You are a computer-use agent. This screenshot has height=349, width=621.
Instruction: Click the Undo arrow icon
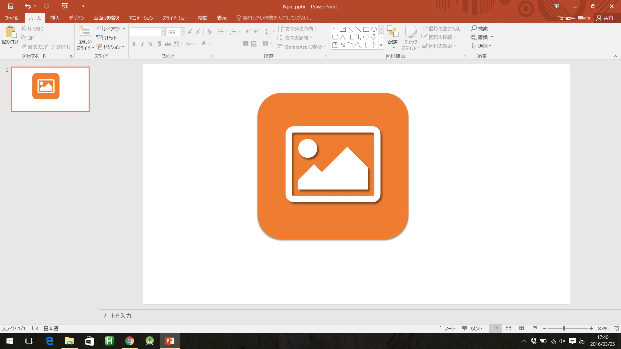click(28, 6)
